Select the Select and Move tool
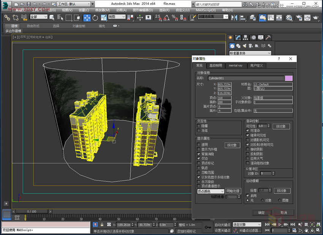 [87, 17]
